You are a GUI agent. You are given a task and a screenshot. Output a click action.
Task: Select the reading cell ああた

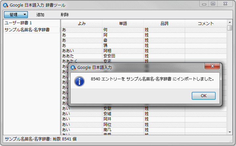click(x=82, y=56)
